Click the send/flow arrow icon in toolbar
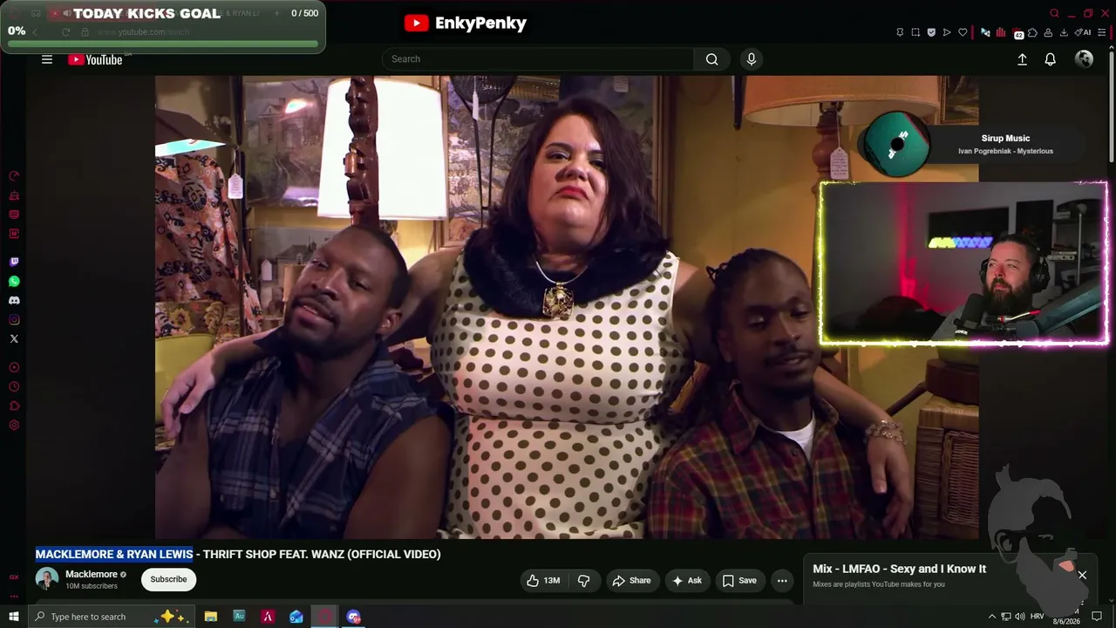 coord(947,32)
